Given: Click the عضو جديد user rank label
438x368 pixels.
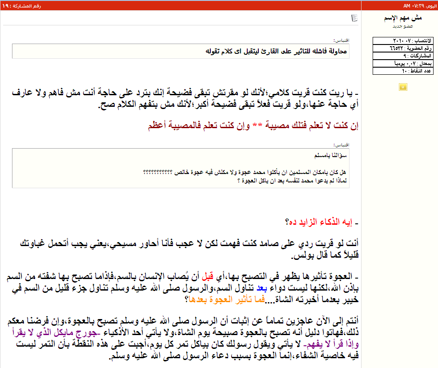Looking at the screenshot, I should 402,26.
